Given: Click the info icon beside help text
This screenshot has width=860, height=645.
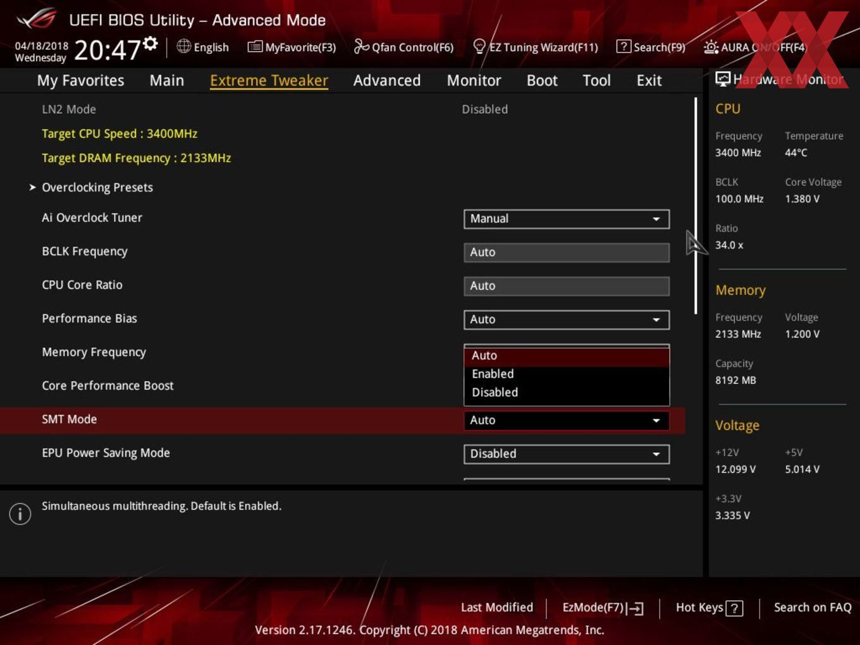Looking at the screenshot, I should coord(20,514).
